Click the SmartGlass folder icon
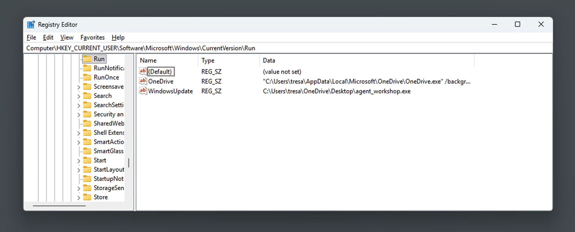The width and height of the screenshot is (575, 232). coord(87,151)
